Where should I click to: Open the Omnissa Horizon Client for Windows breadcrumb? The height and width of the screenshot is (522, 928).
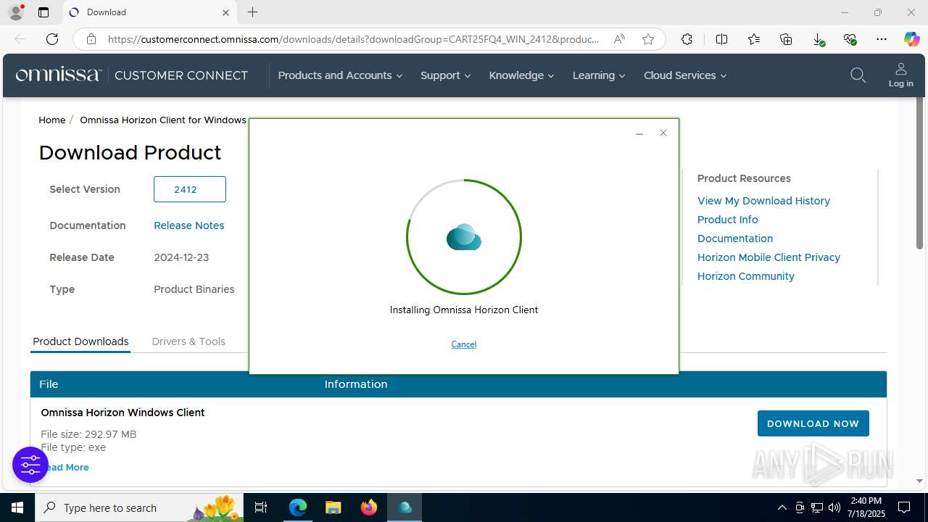(163, 120)
